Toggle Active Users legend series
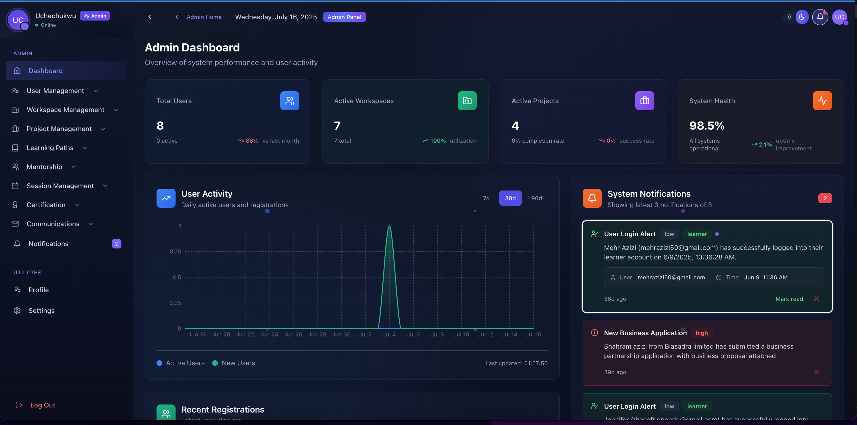 pos(181,363)
